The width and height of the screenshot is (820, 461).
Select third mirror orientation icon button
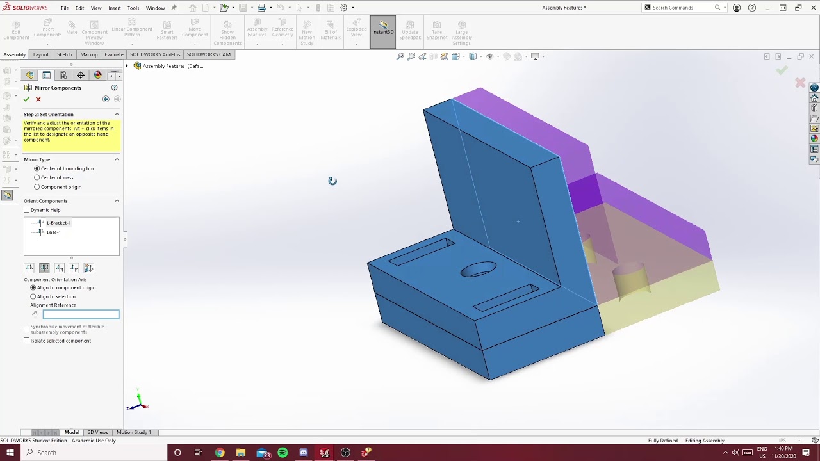[x=59, y=268]
